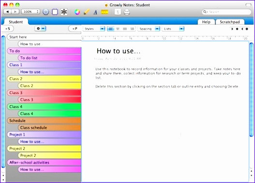
Task: Select the After-school activities section
Action: click(x=44, y=163)
